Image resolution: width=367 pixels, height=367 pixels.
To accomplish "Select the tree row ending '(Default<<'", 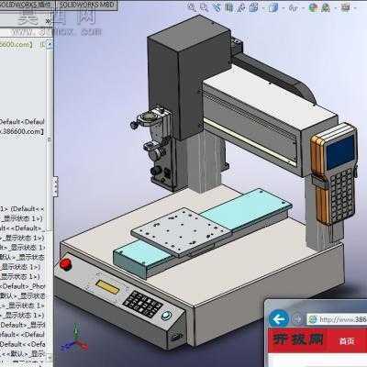I will click(22, 209).
